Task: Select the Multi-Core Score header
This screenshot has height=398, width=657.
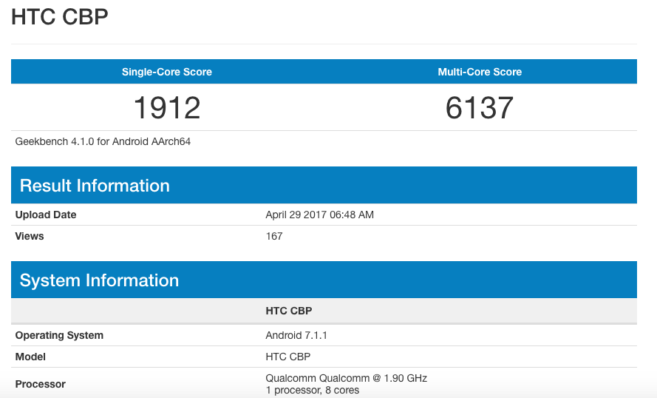Action: coord(480,72)
